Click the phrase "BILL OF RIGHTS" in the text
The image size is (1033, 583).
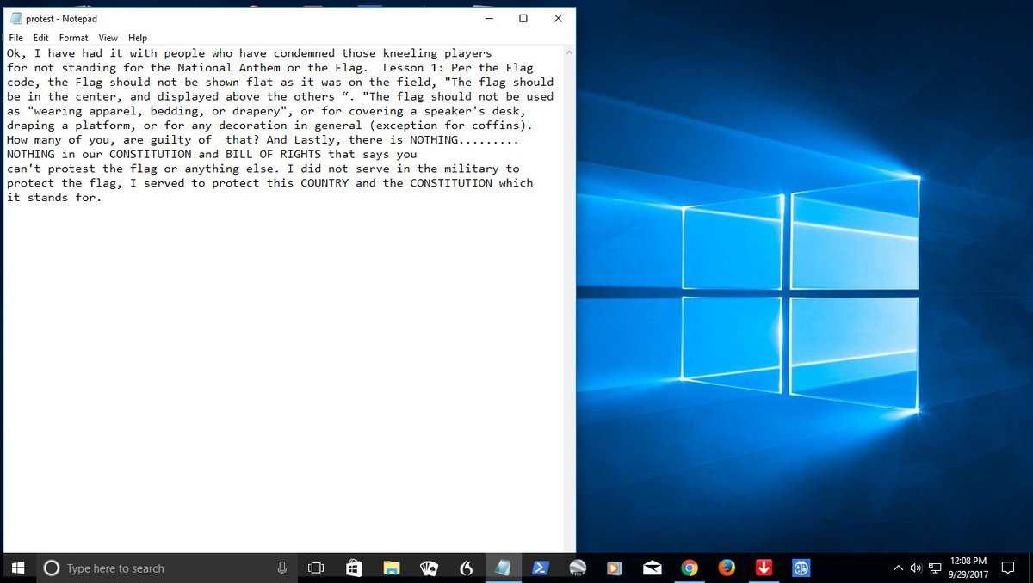point(272,155)
